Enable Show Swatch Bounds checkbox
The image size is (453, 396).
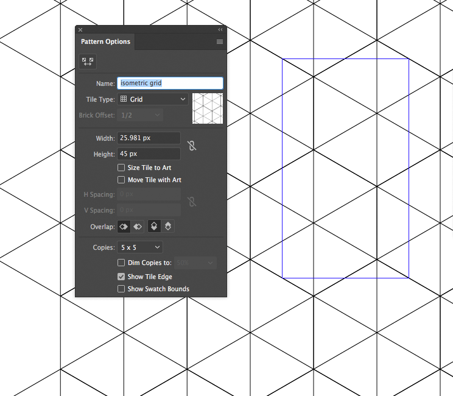pos(121,289)
